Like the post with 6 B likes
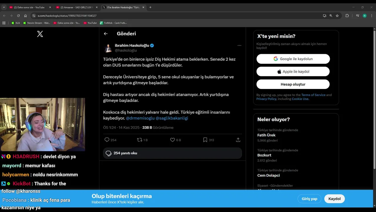This screenshot has height=212, width=376. click(172, 140)
